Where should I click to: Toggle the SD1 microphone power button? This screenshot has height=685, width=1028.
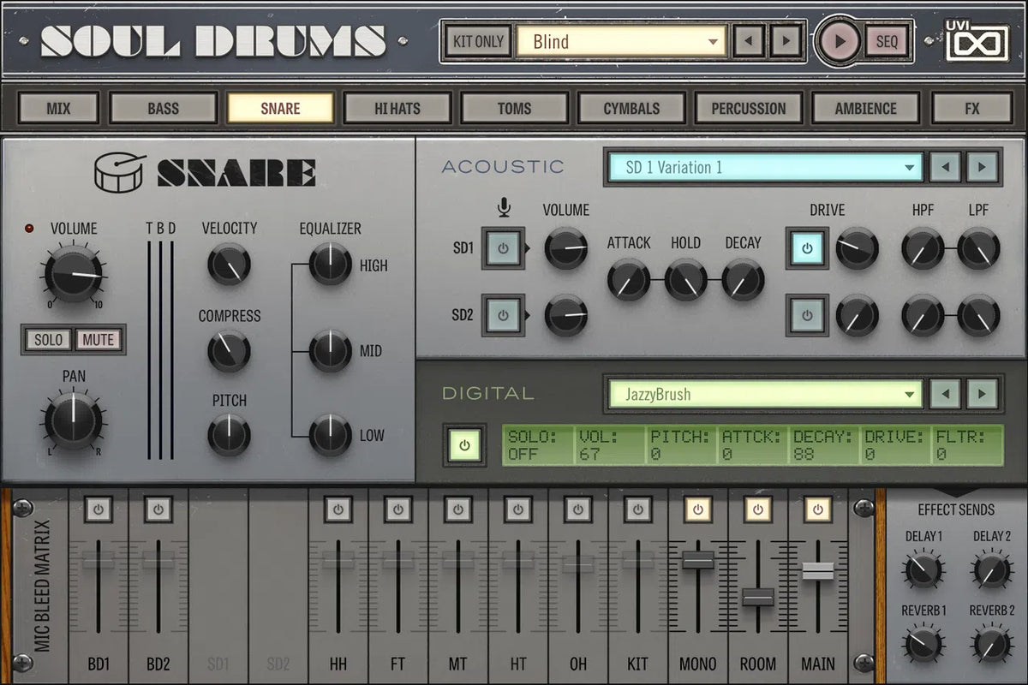(x=503, y=249)
